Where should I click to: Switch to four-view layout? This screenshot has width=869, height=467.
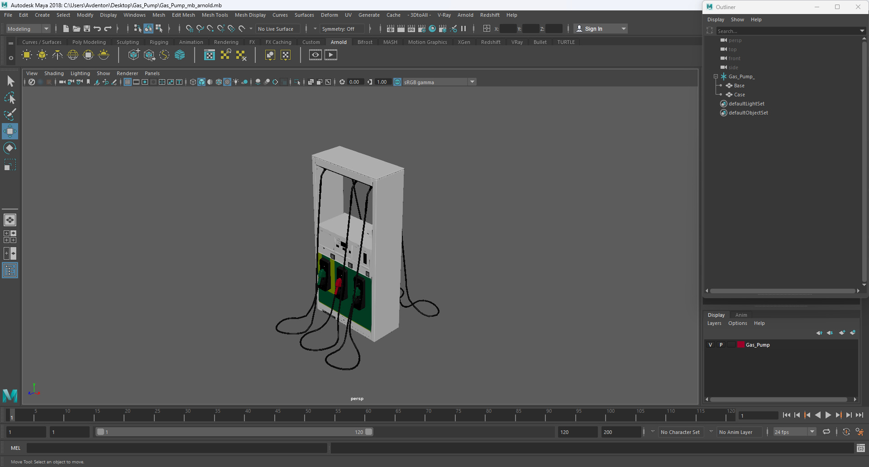pyautogui.click(x=10, y=237)
